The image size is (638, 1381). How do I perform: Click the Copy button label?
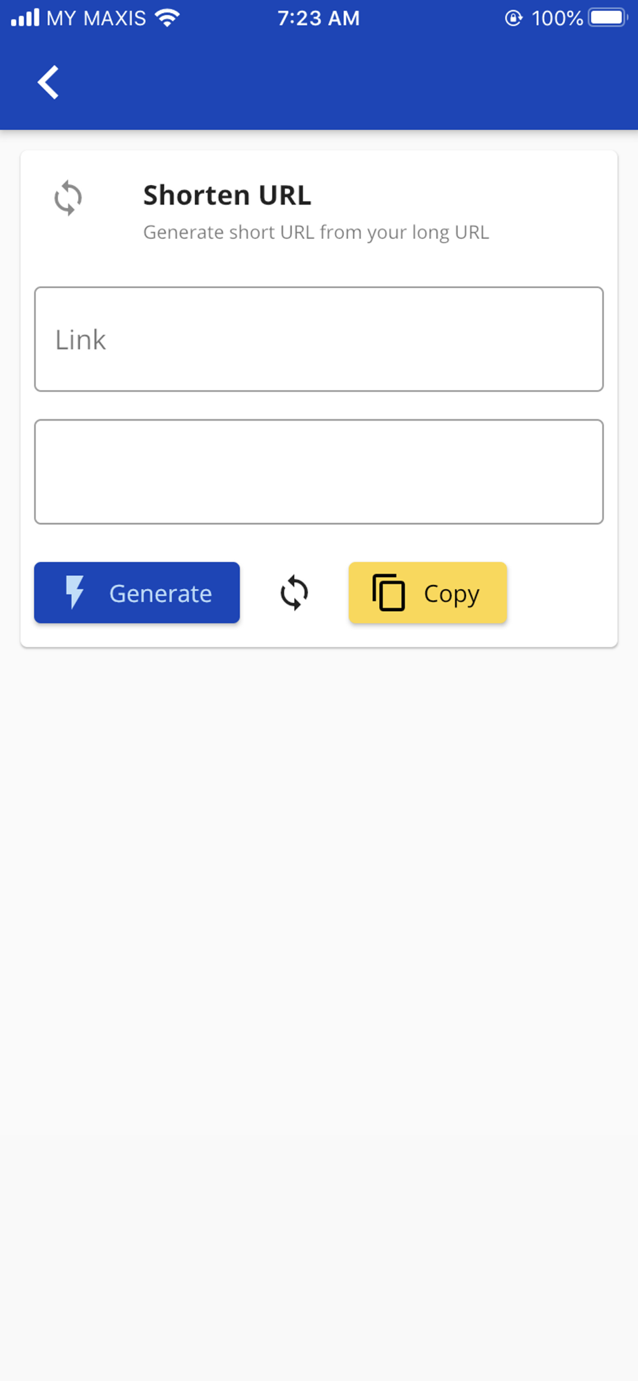pos(452,595)
